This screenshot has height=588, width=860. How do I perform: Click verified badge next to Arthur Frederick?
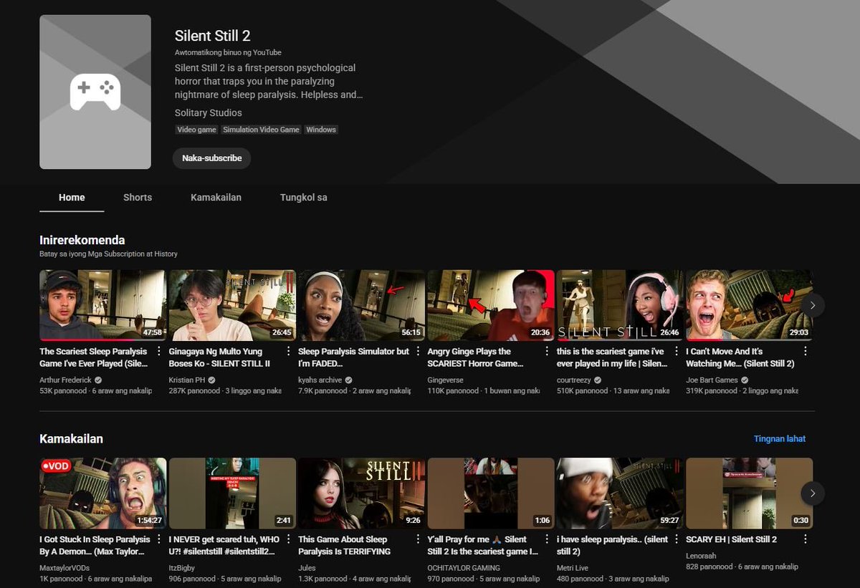tap(98, 380)
